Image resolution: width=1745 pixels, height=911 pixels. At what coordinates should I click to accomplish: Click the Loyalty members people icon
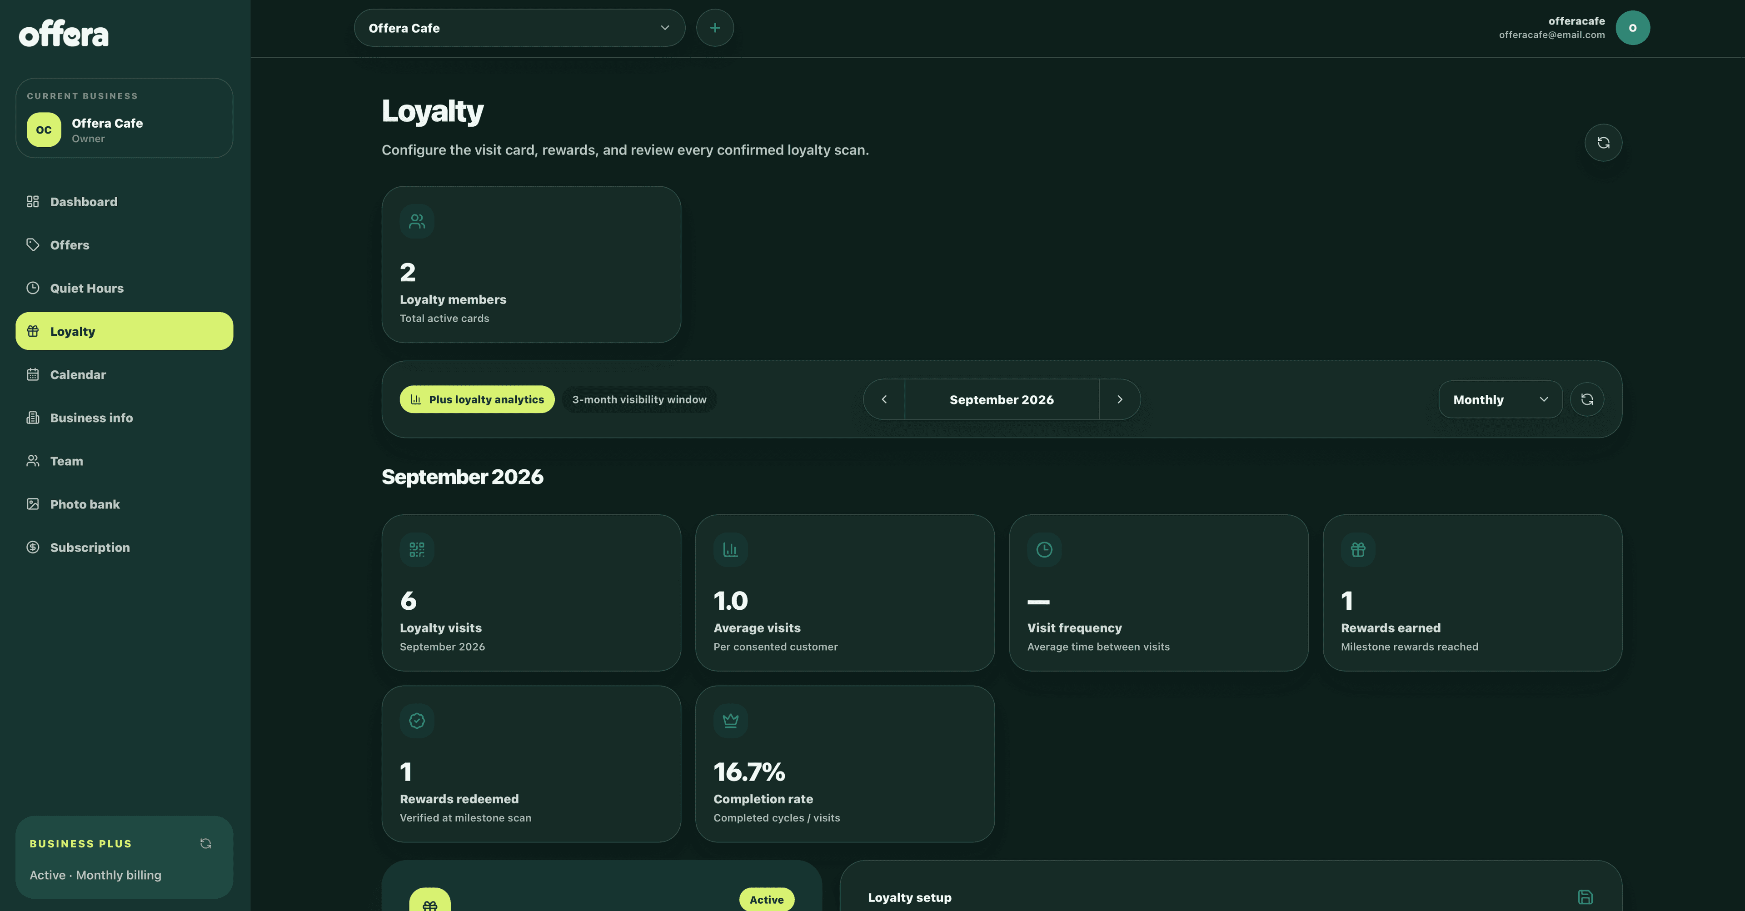click(417, 221)
